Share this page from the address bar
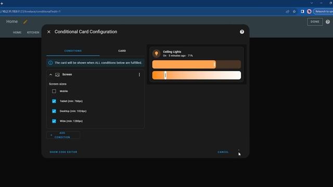Screen dimensions: 333x187 287,11
